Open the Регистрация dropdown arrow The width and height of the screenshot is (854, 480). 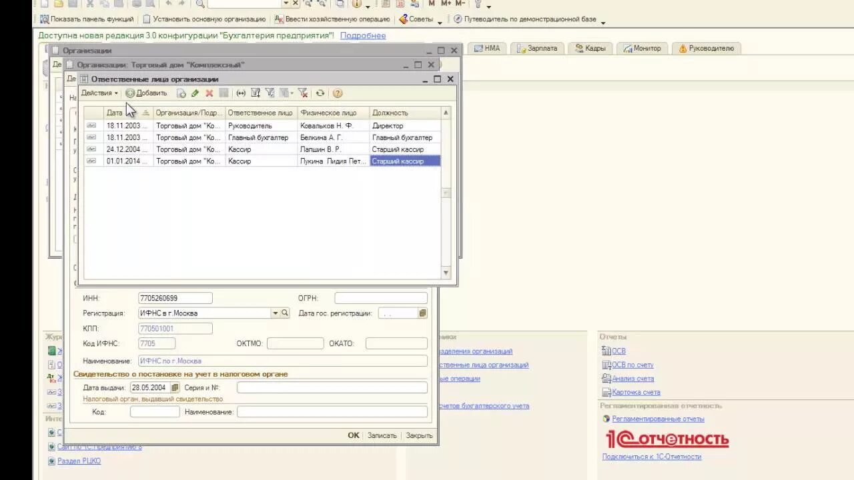tap(275, 313)
